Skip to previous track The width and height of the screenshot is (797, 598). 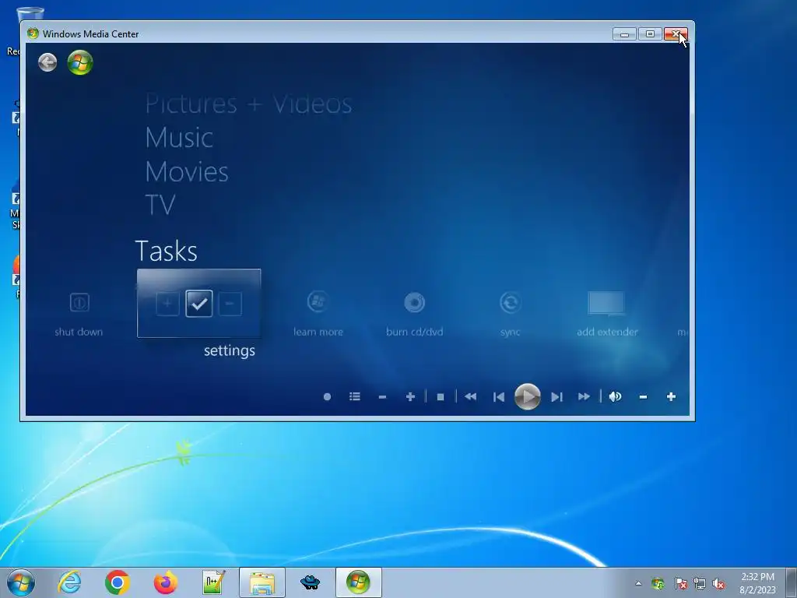pyautogui.click(x=499, y=396)
